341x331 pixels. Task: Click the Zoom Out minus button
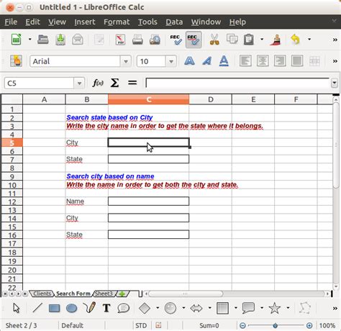pos(242,325)
